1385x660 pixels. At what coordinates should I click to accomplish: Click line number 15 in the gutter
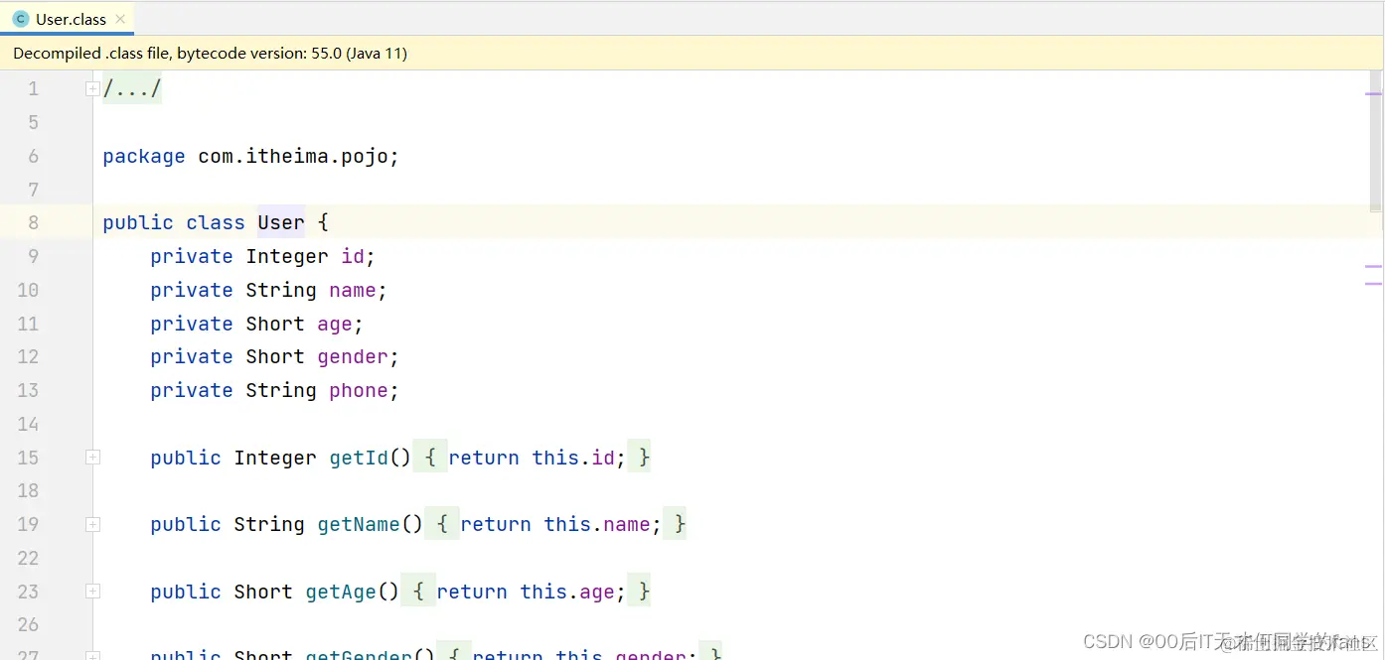coord(28,458)
